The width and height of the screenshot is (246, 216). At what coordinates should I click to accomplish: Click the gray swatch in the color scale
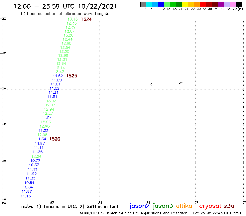pyautogui.click(x=143, y=4)
